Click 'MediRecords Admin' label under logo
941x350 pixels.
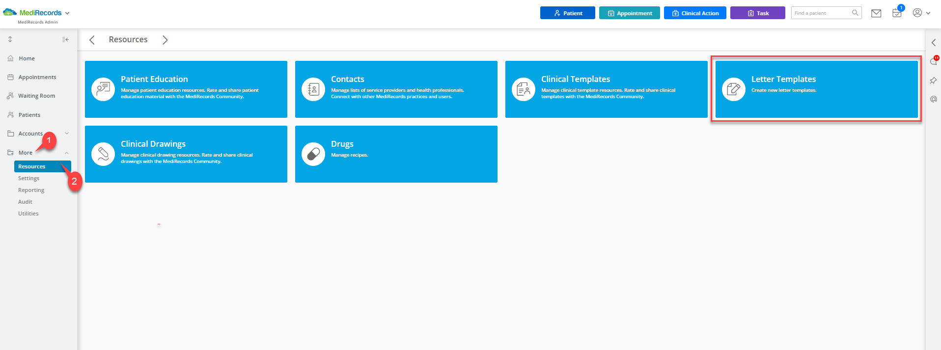tap(38, 22)
